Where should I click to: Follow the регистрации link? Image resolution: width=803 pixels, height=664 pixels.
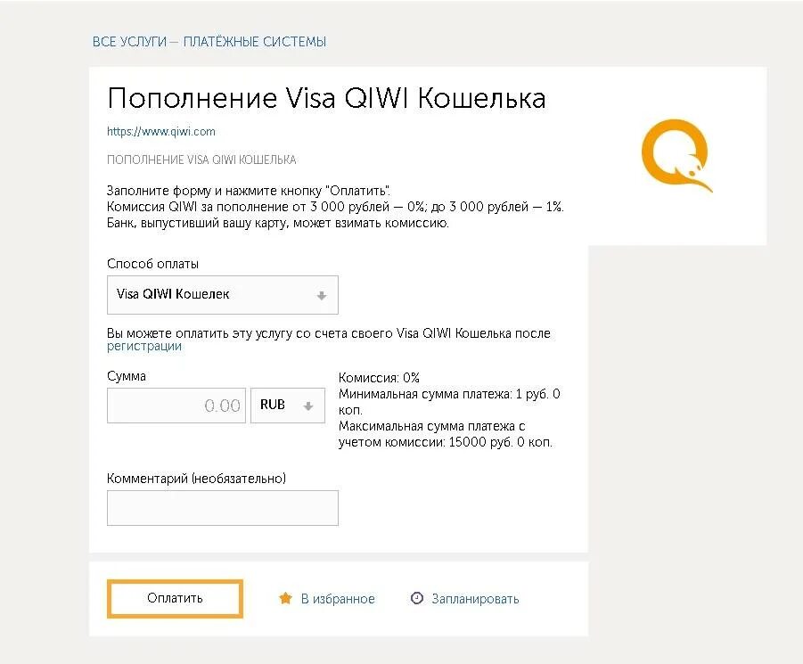click(144, 347)
